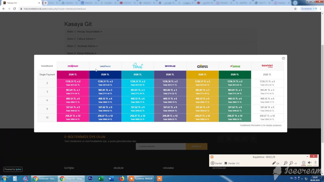Click the TR language indicator
The image size is (324, 182).
click(291, 178)
